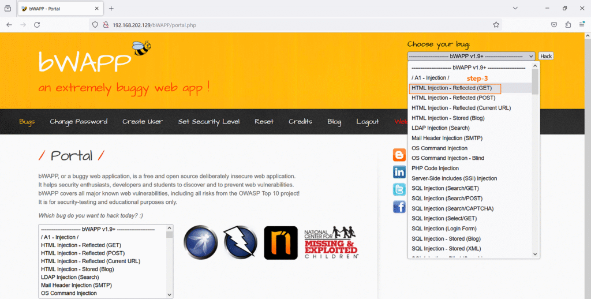Screen dimensions: 591x299
Task: Pick SQL Injection (Select/GET) option
Action: (470, 218)
